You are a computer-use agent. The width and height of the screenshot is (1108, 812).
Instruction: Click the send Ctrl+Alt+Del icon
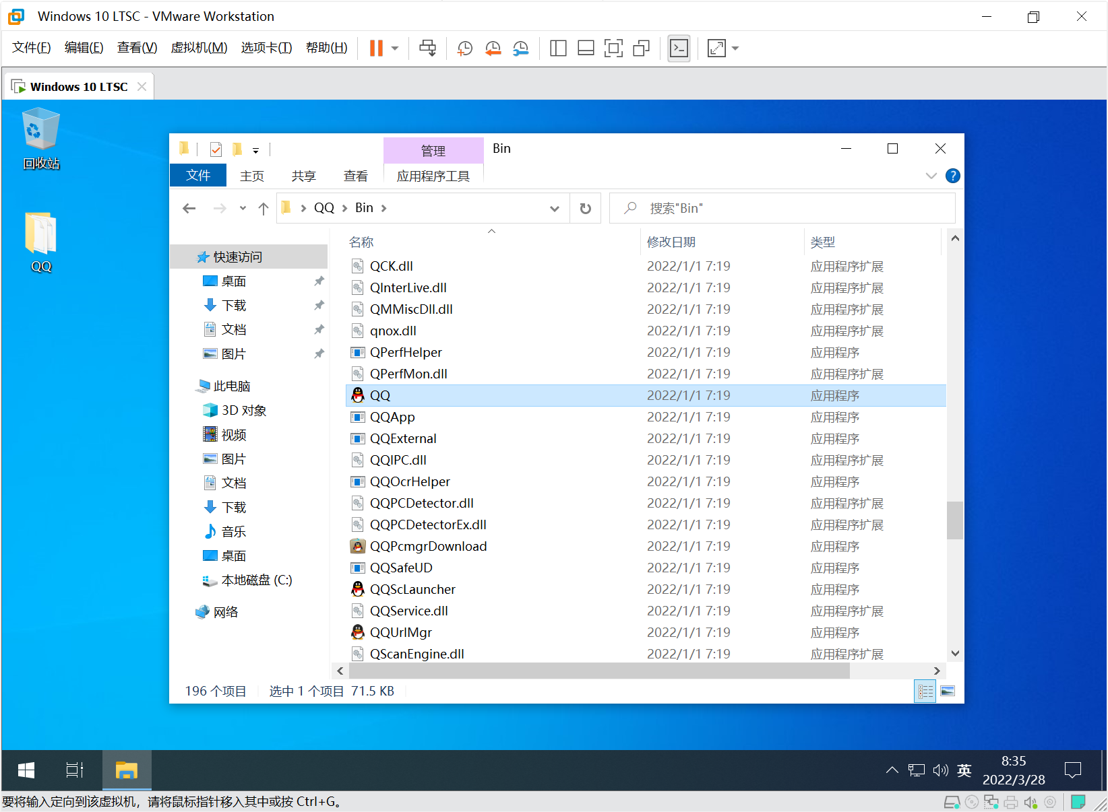427,48
